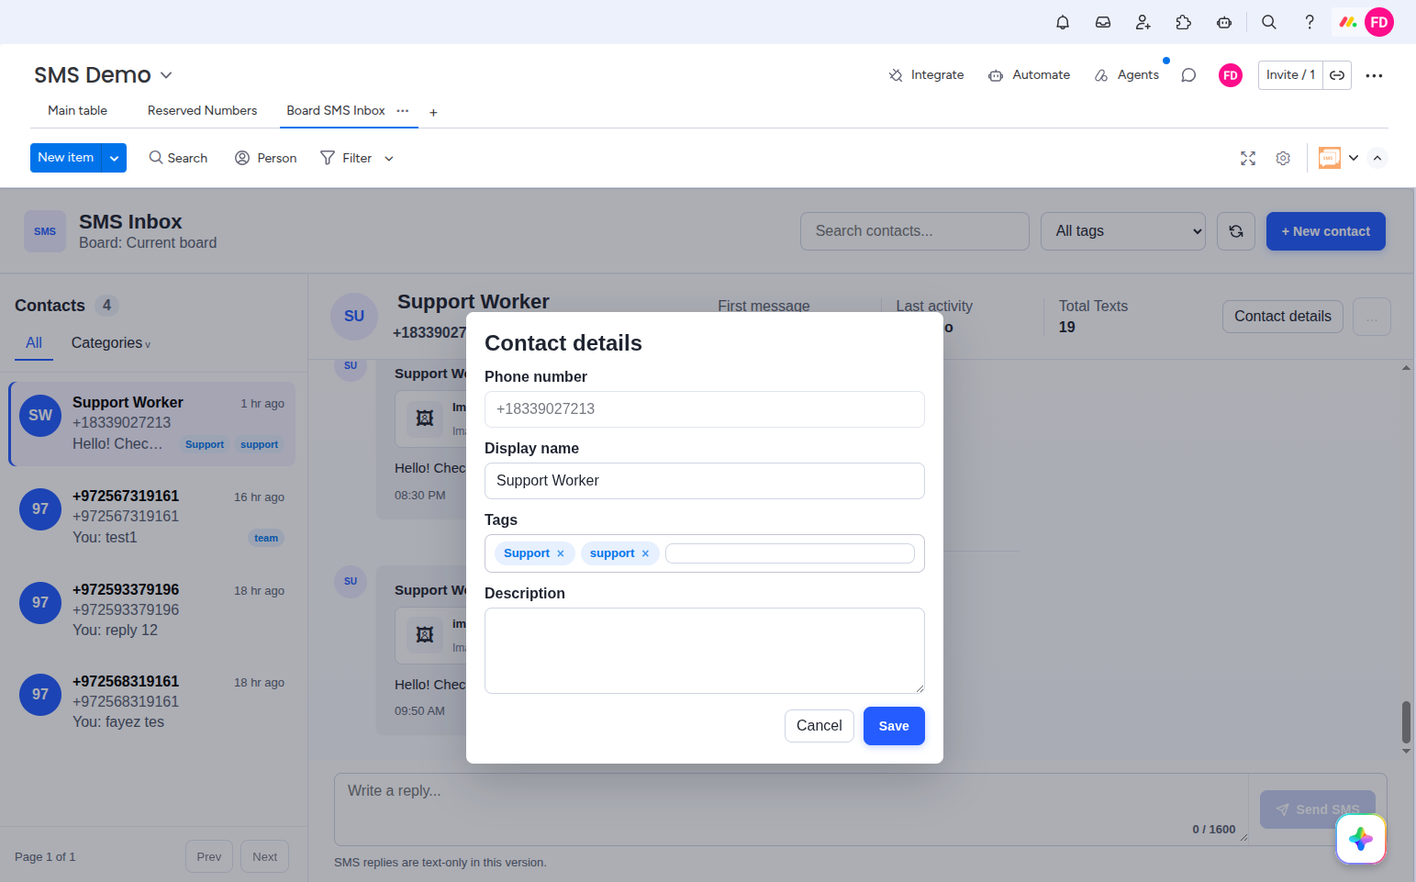Click the + New contact button
This screenshot has height=882, width=1416.
1326,231
